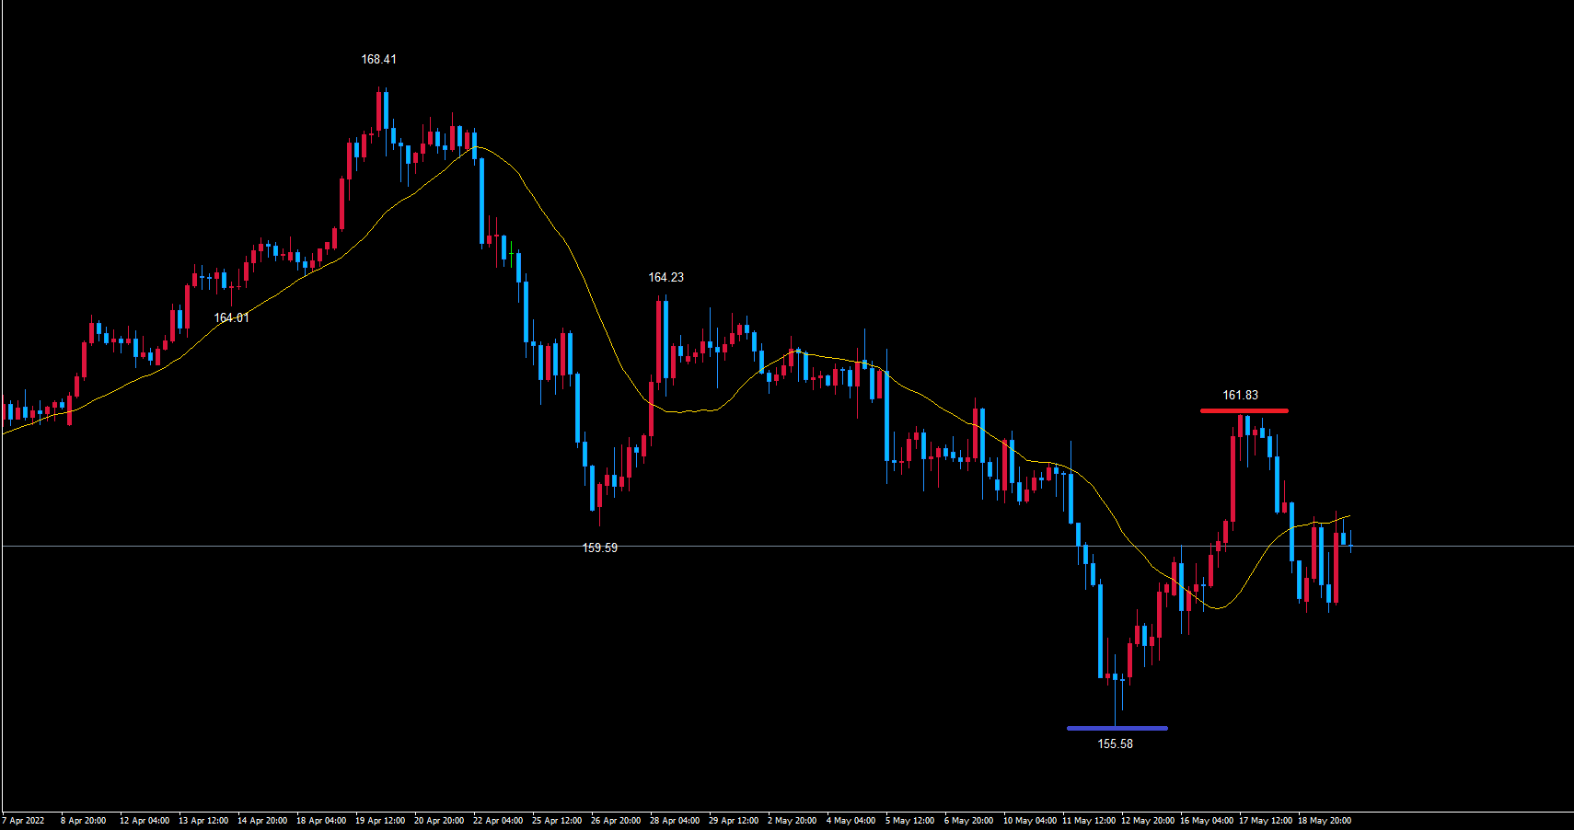Click the gray horizontal price level line

tap(828, 547)
